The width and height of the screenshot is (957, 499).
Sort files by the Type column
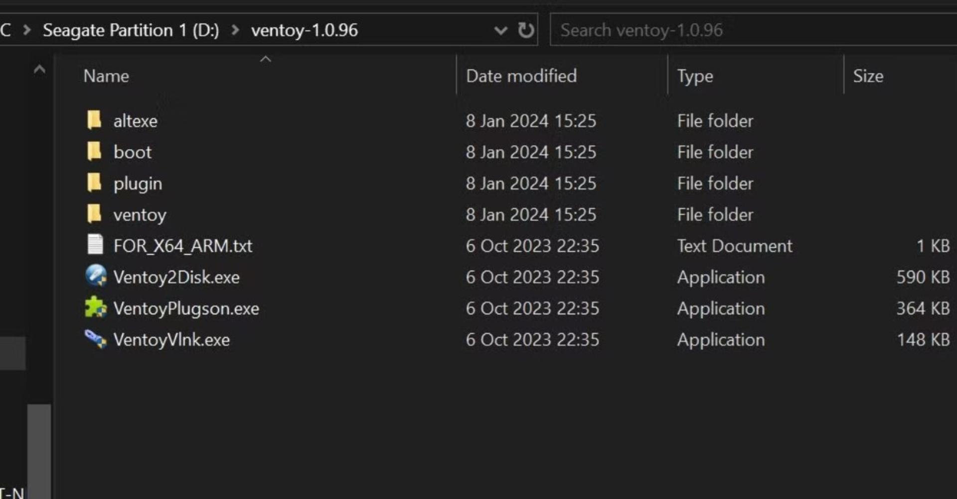coord(695,76)
